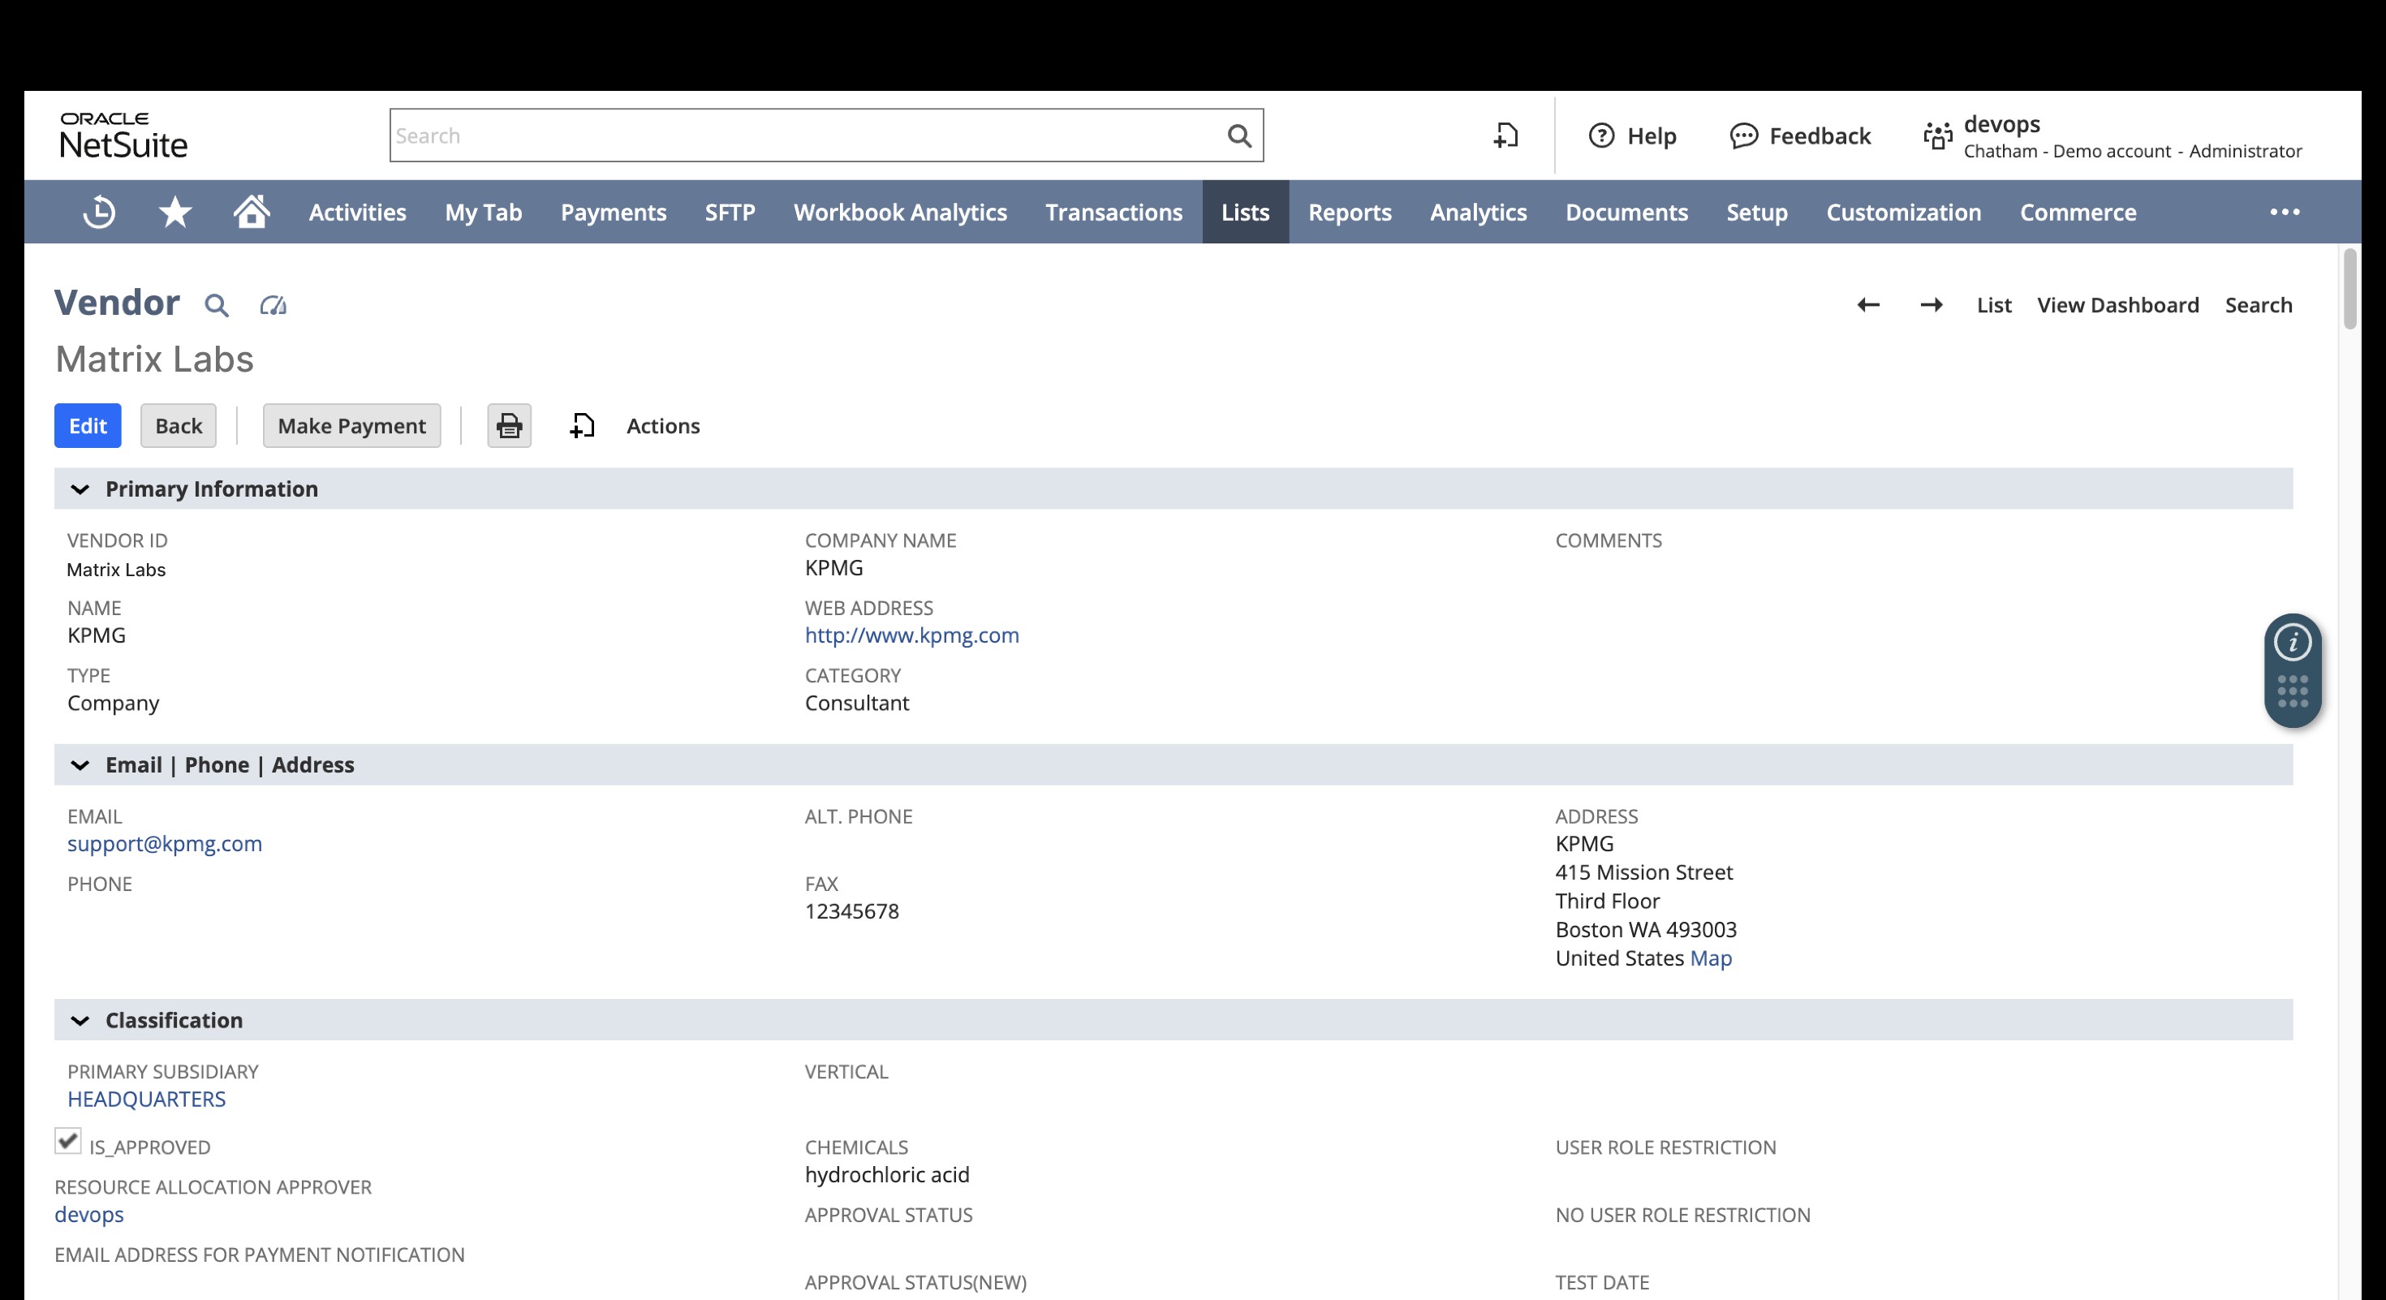
Task: Open the Shortcuts star icon
Action: point(175,212)
